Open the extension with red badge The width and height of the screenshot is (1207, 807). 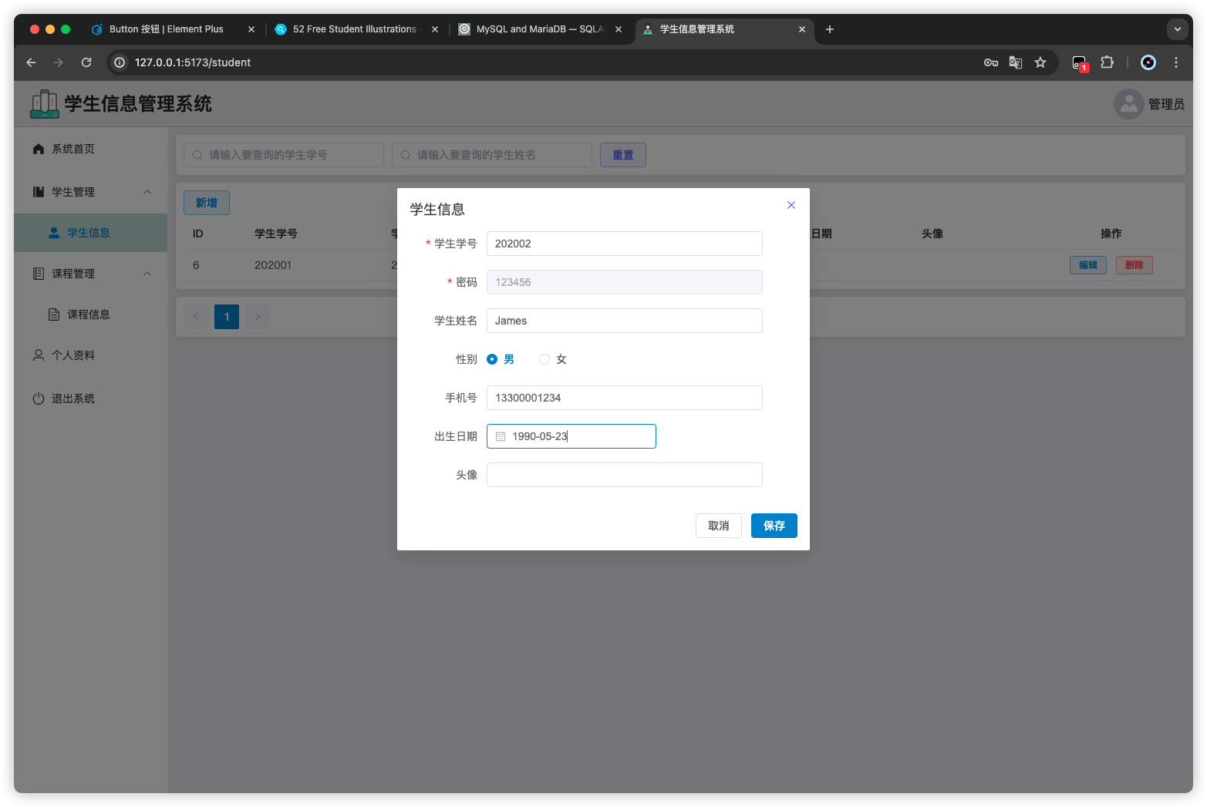click(x=1080, y=63)
